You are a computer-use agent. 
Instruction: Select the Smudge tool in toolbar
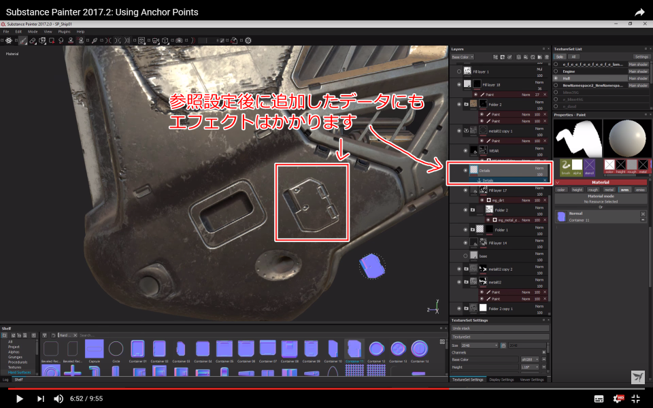coord(61,40)
